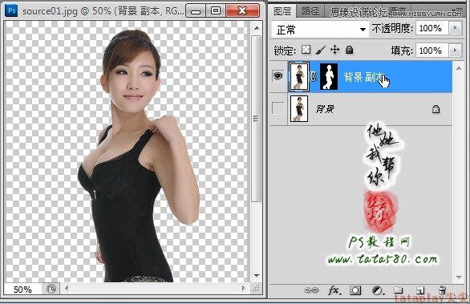Show the 背景 layer visibility box
Image resolution: width=470 pixels, height=304 pixels.
tap(278, 108)
